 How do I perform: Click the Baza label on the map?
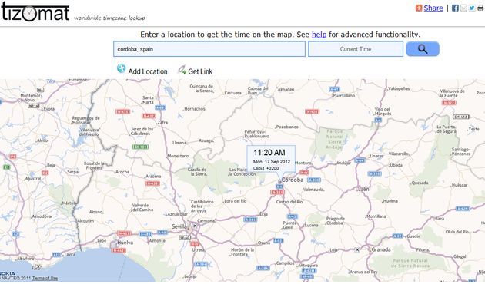tap(440, 219)
